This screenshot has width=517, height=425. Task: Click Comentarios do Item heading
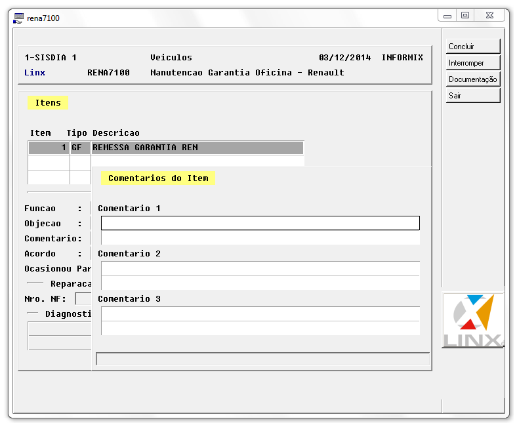point(158,178)
